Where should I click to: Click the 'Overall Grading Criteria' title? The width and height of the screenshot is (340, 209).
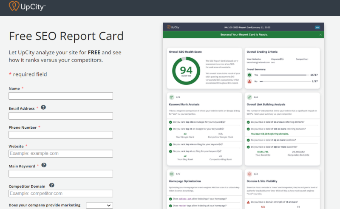262,52
